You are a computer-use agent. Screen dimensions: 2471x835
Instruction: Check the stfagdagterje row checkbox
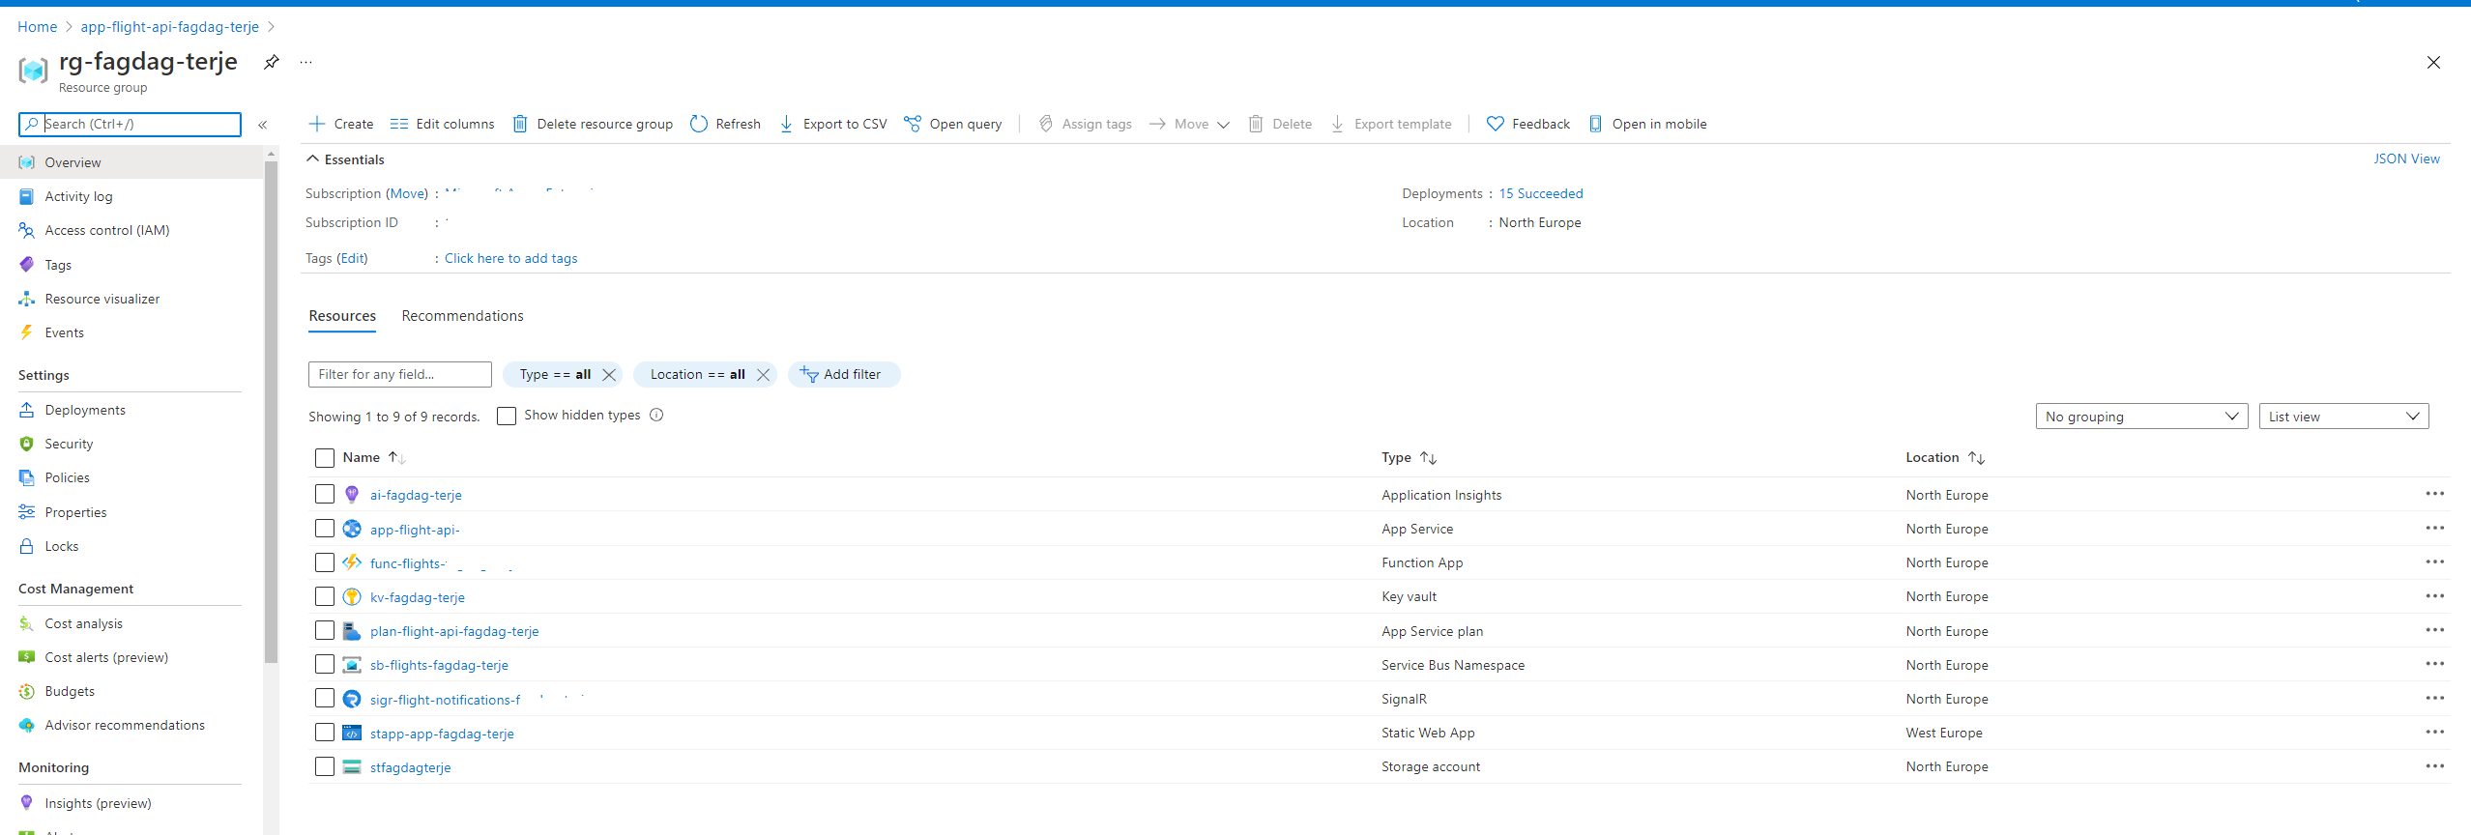click(x=325, y=766)
